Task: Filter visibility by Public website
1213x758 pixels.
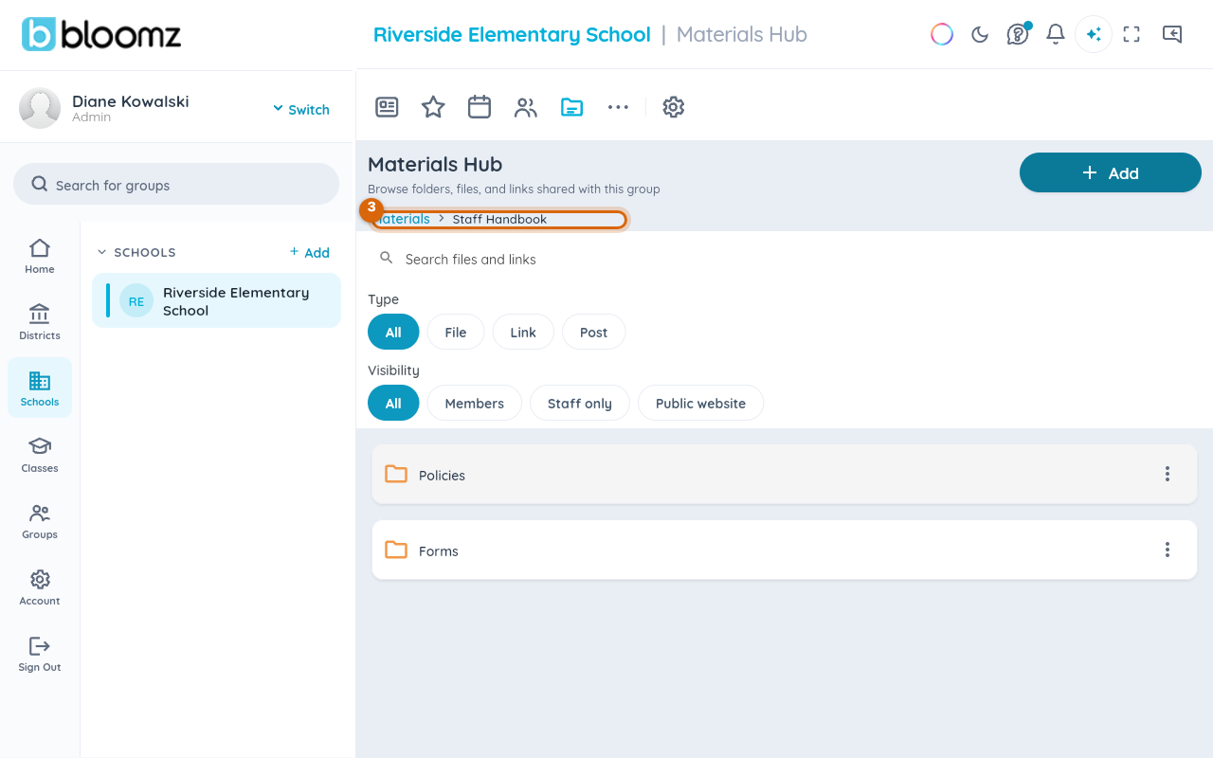Action: (x=700, y=403)
